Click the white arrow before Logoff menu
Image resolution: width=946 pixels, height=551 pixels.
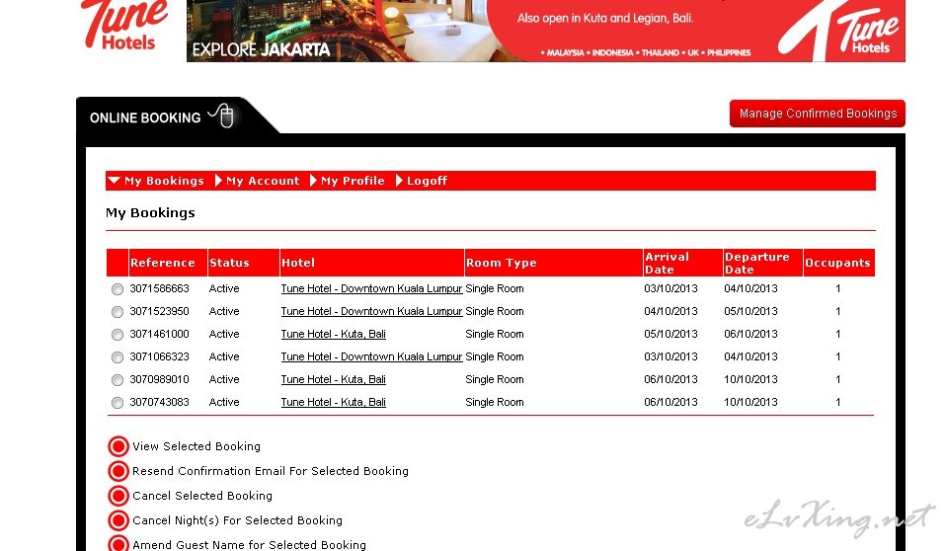399,181
